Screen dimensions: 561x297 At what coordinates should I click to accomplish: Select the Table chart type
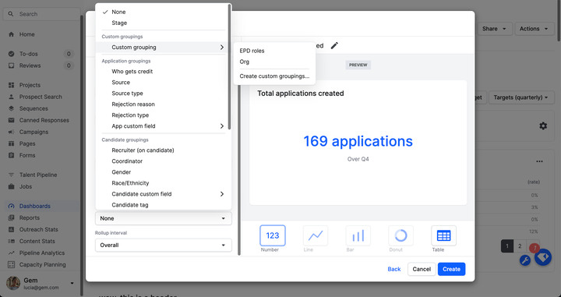(443, 235)
